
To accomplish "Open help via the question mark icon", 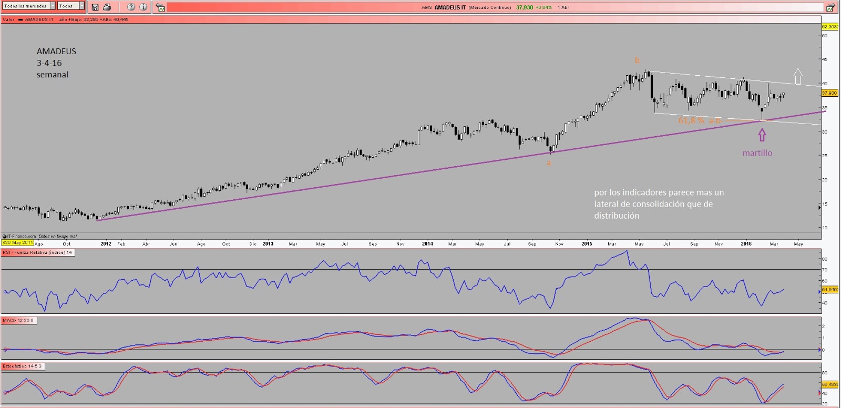I will (131, 7).
